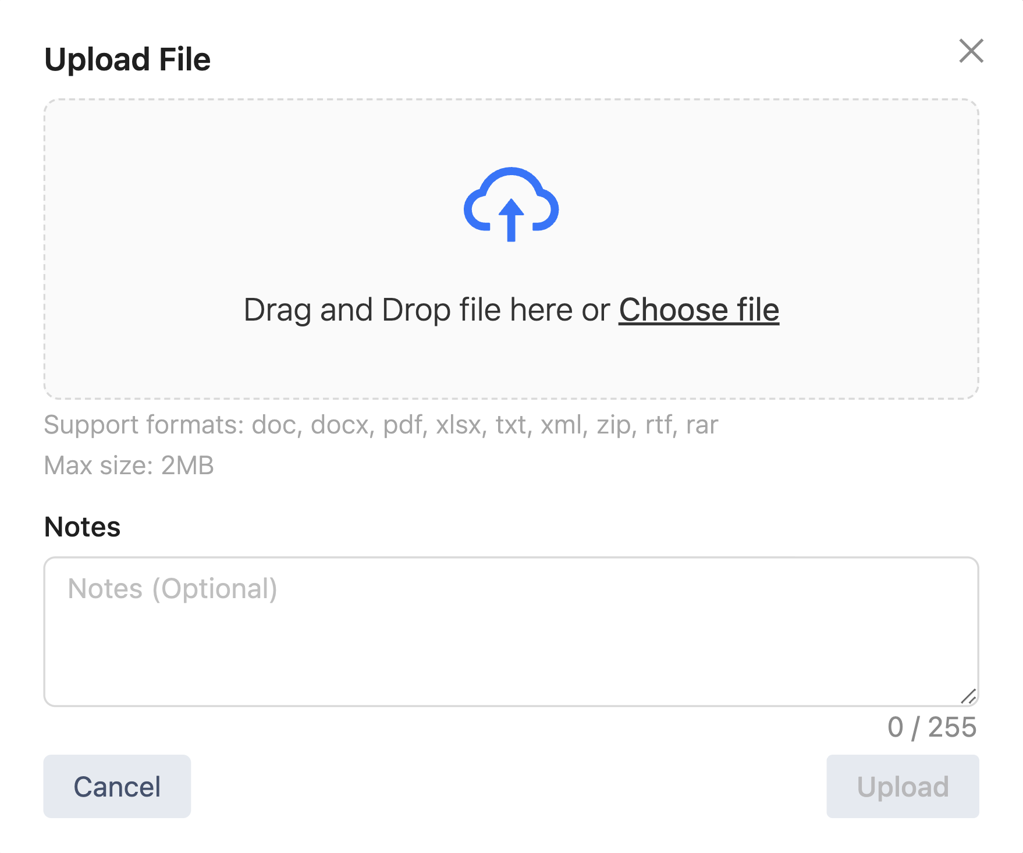Click the Upload File dialog title
This screenshot has height=853, width=1023.
point(127,59)
